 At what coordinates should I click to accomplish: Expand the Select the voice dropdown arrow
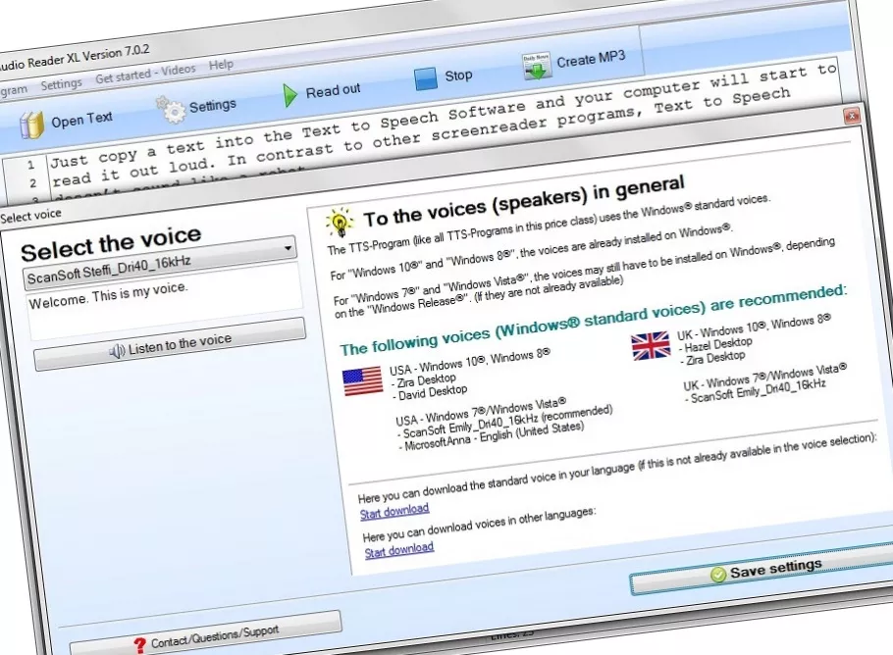(x=289, y=249)
